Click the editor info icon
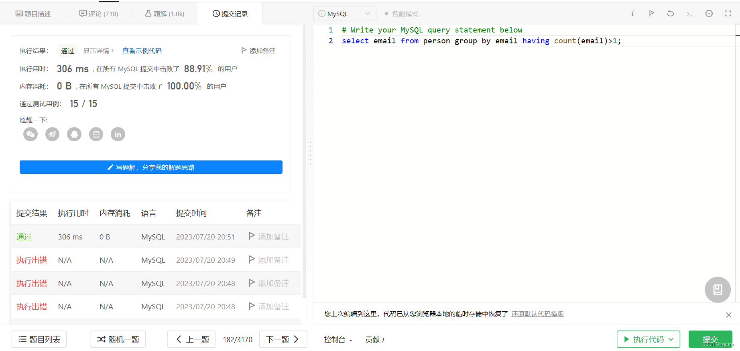 point(632,14)
